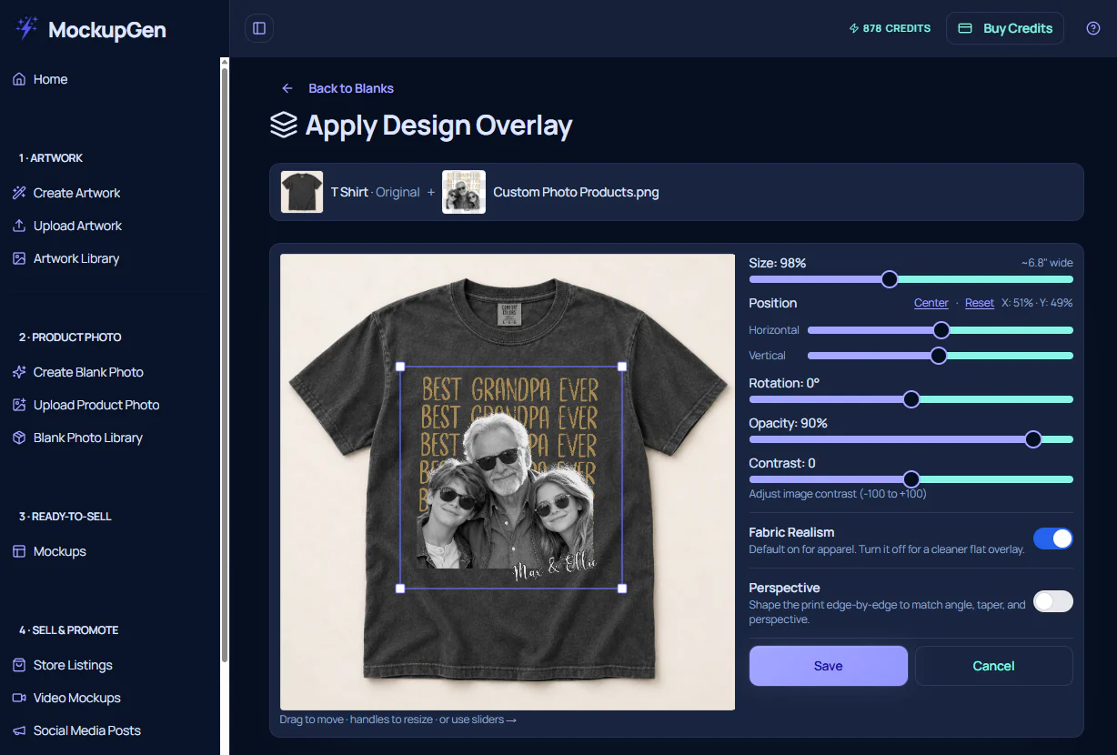The height and width of the screenshot is (755, 1117).
Task: Click Buy Credits button
Action: coord(1005,28)
